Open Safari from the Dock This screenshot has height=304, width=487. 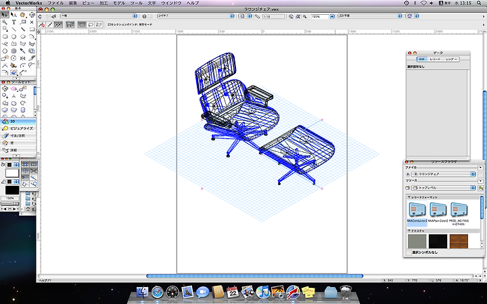(158, 293)
